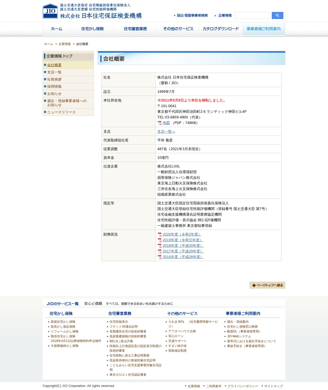
Task: Open the 2016年度（平成28年度） financial report
Action: 183,257
